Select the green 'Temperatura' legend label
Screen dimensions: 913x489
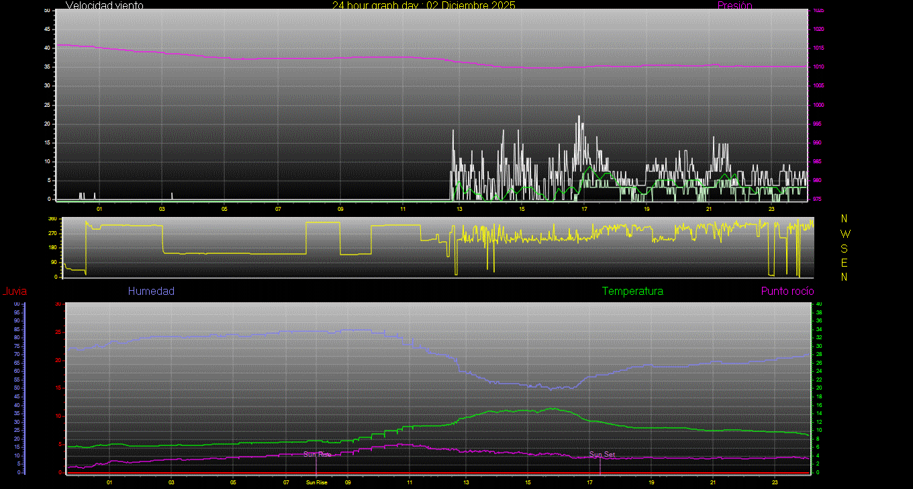click(632, 291)
